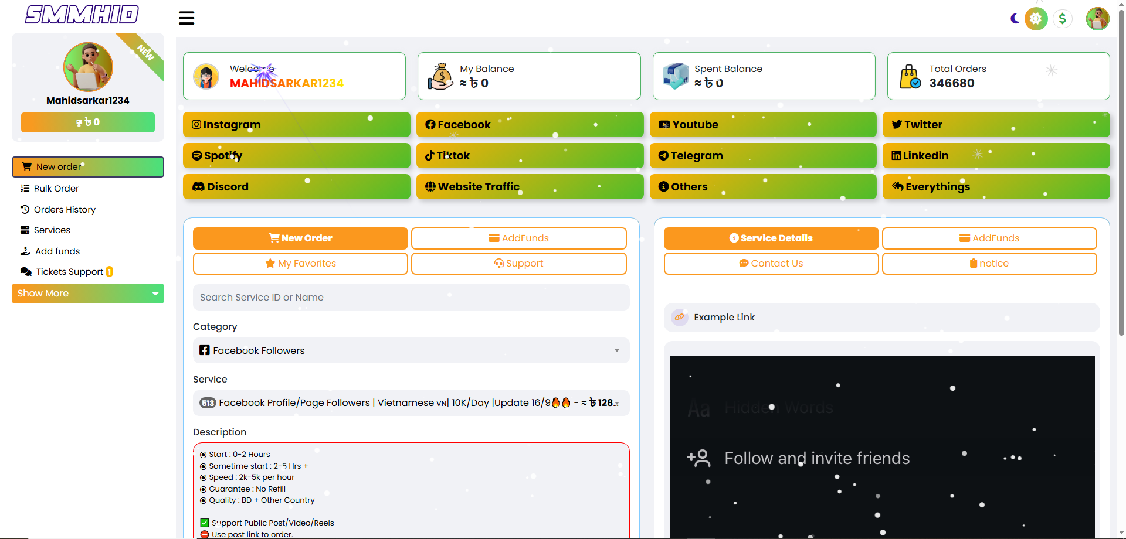This screenshot has width=1126, height=539.
Task: Click the green dollar currency icon
Action: point(1062,19)
